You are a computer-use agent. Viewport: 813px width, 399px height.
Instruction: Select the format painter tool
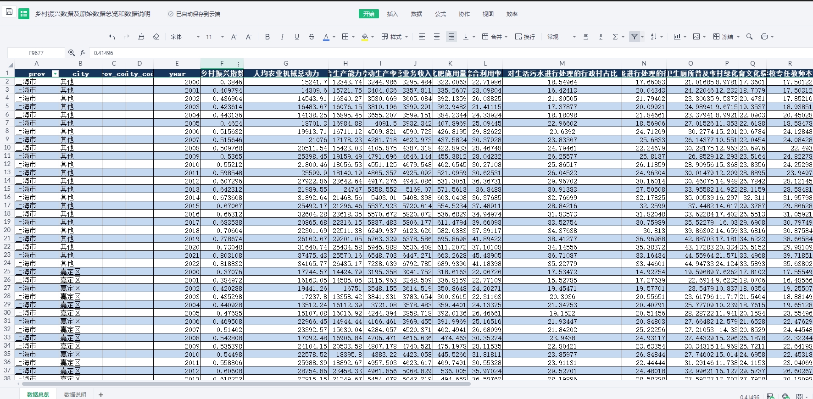141,37
